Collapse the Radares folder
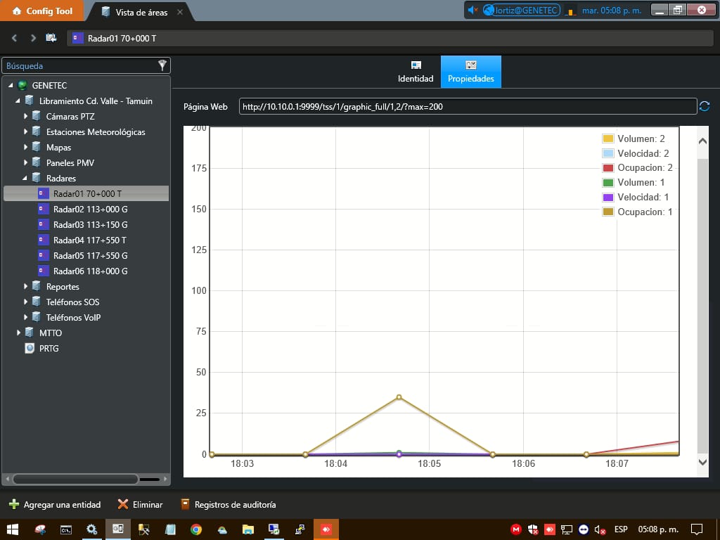720x540 pixels. point(26,179)
